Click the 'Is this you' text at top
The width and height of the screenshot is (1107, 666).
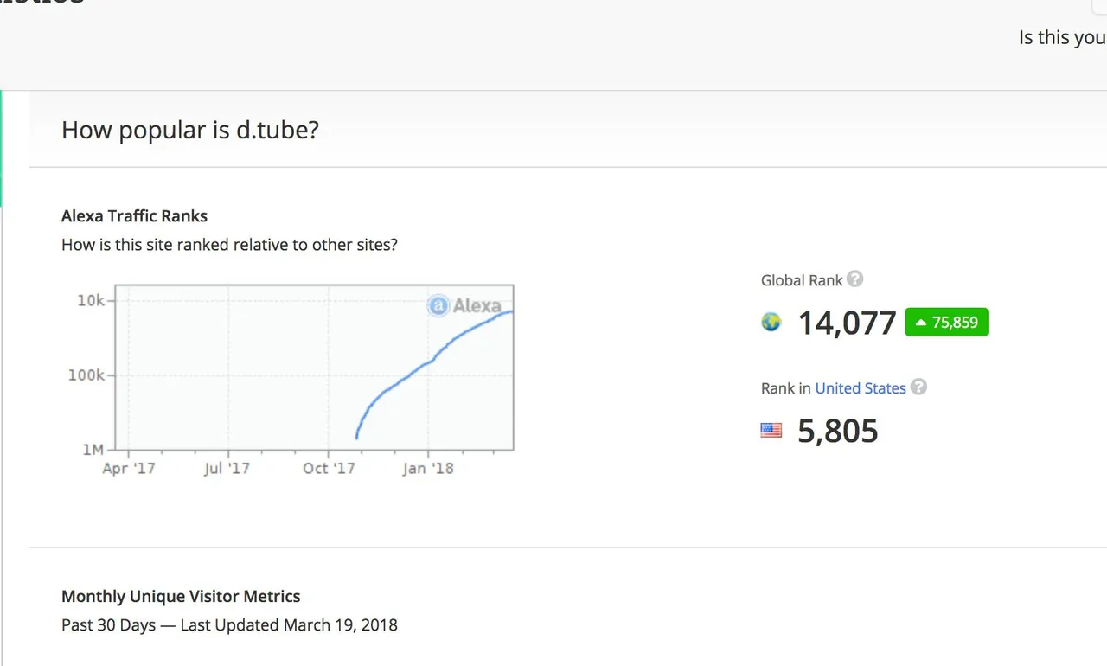click(1062, 37)
